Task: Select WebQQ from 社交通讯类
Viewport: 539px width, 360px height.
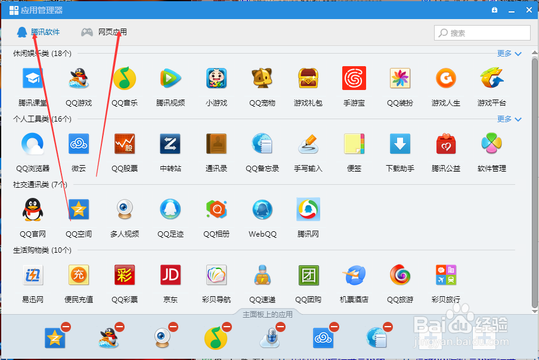Action: click(x=262, y=209)
